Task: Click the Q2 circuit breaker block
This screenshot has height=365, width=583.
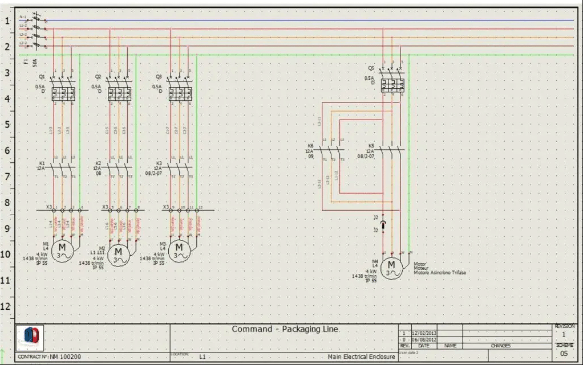Action: [119, 92]
